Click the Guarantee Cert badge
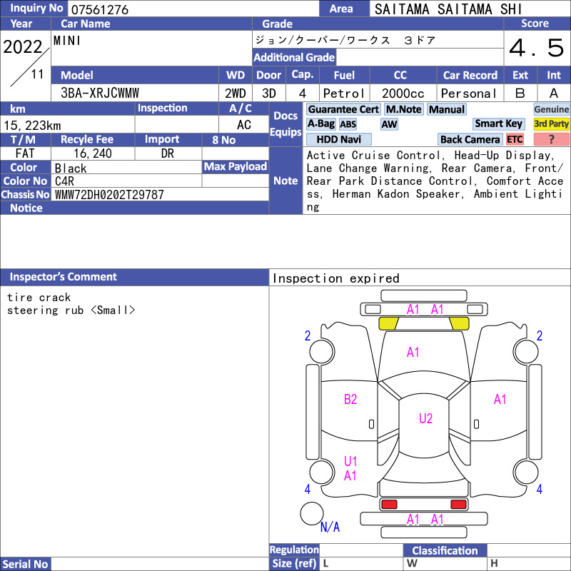571x571 pixels. tap(343, 109)
